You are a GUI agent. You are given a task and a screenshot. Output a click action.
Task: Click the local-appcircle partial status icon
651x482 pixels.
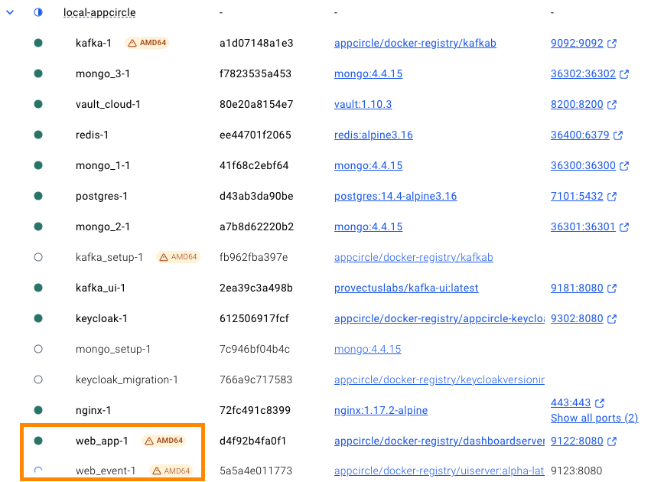[38, 12]
